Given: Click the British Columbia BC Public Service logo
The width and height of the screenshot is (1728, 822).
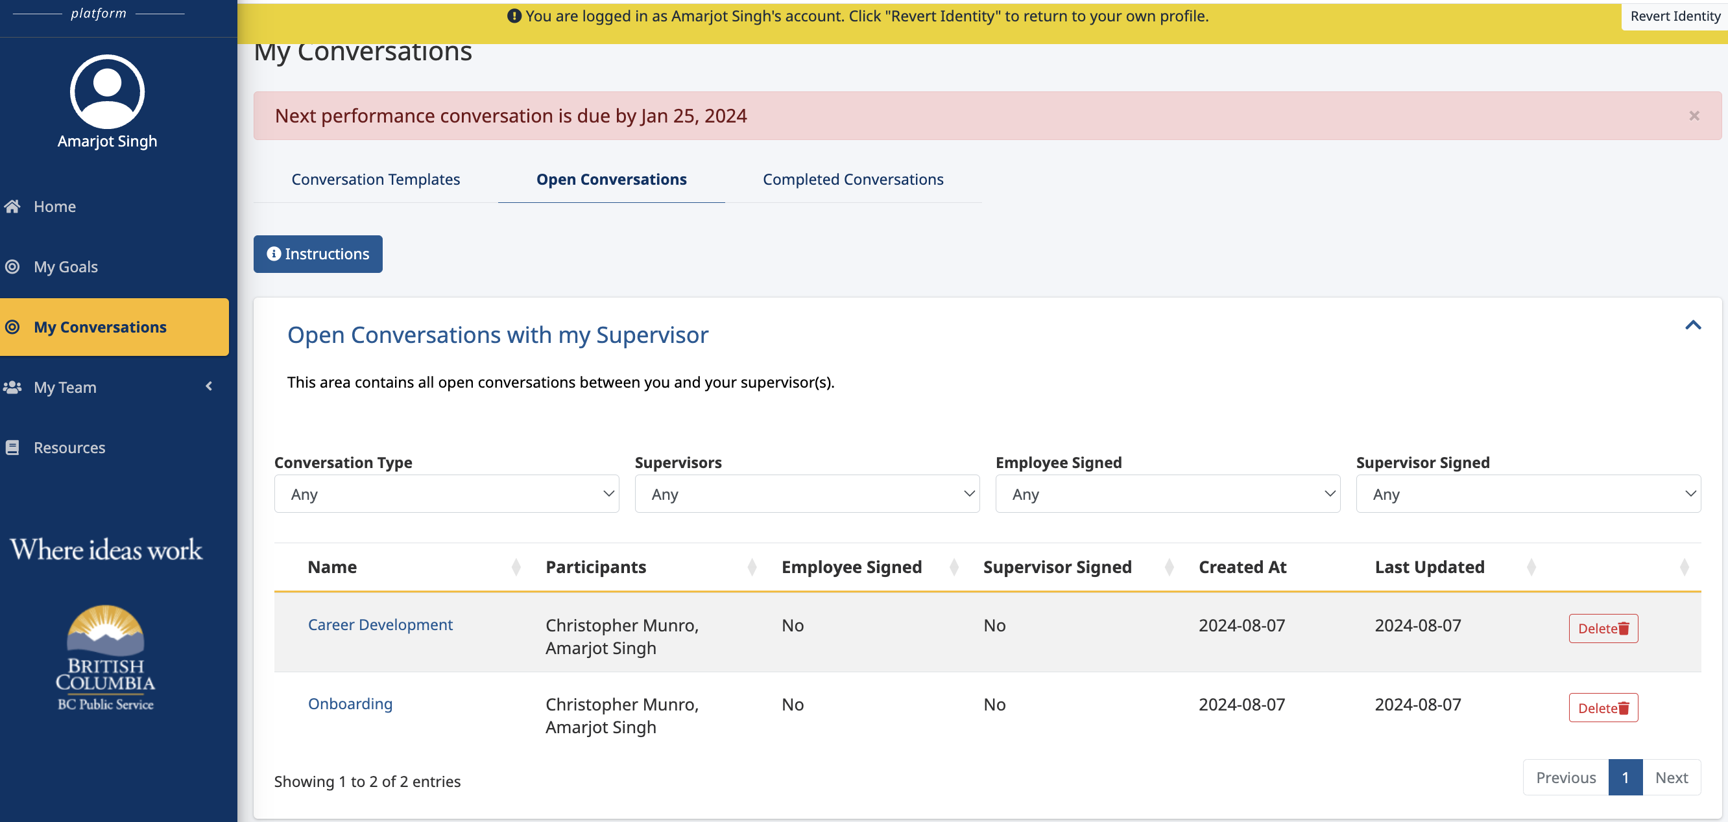Looking at the screenshot, I should click(x=105, y=658).
